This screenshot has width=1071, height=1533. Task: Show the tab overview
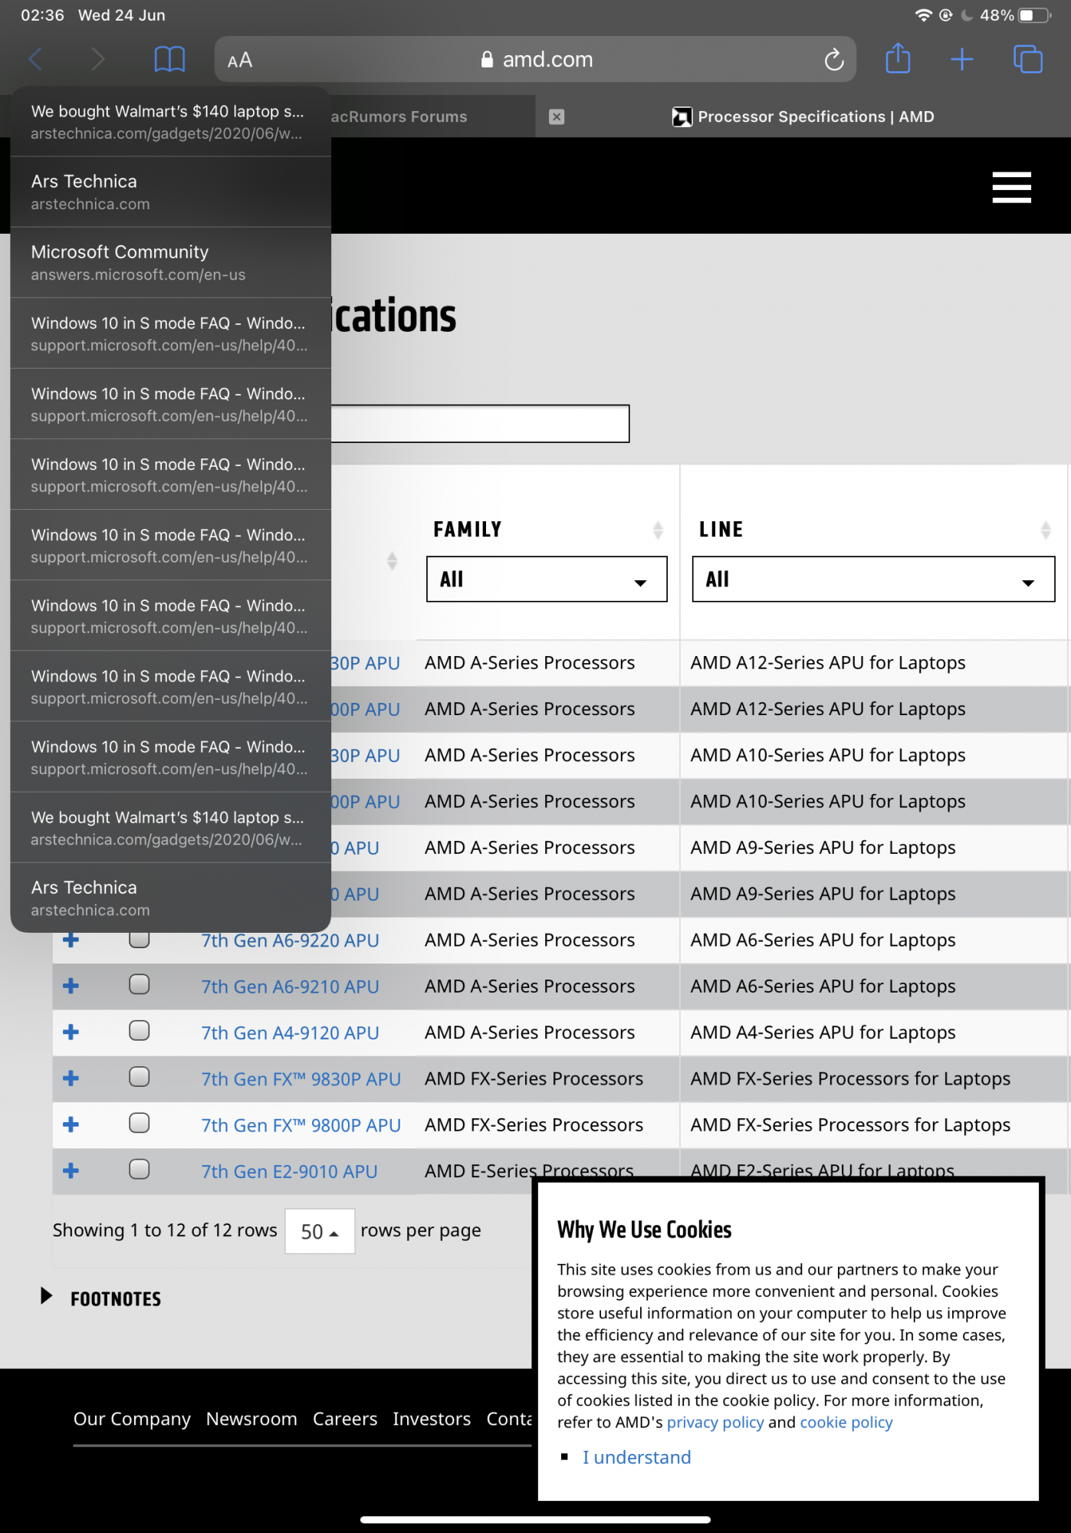click(x=1027, y=59)
